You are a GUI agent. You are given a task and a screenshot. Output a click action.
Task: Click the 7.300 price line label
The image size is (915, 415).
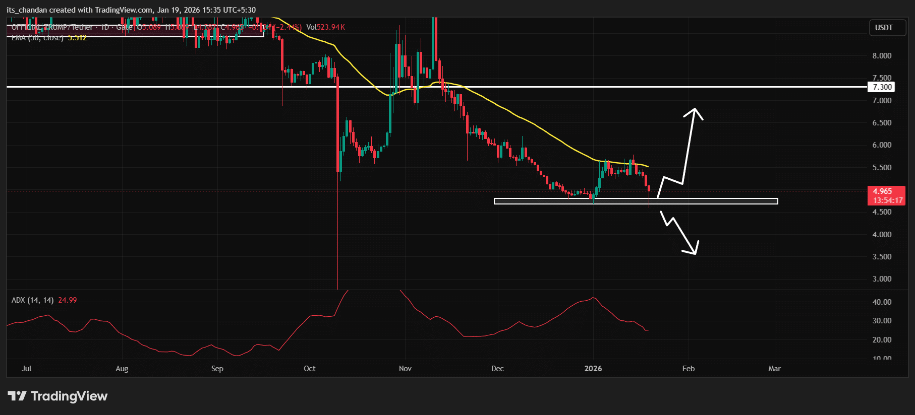click(881, 87)
